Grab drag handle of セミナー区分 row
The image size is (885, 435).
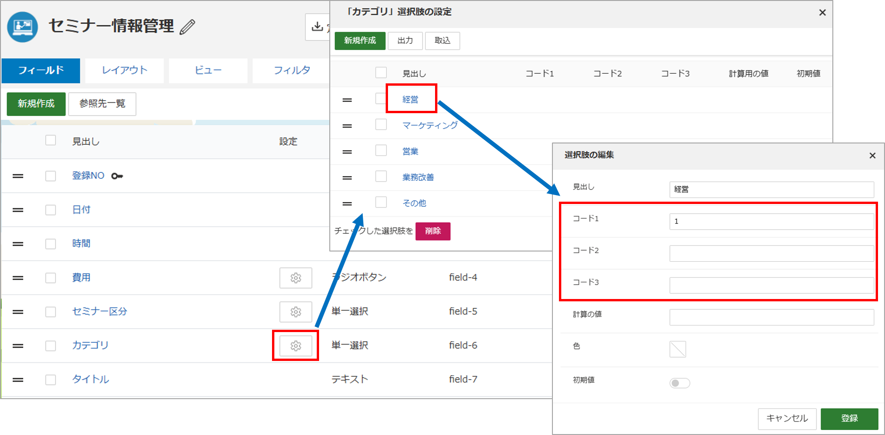pyautogui.click(x=18, y=312)
